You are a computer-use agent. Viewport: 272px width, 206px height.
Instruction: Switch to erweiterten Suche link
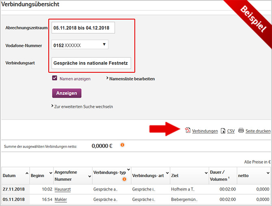[x=84, y=107]
